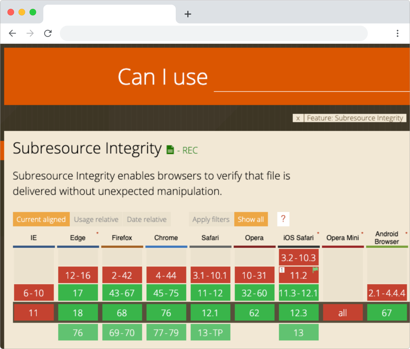Screen dimensions: 410x349
Task: Select the Android Browser 67 cell
Action: point(387,313)
